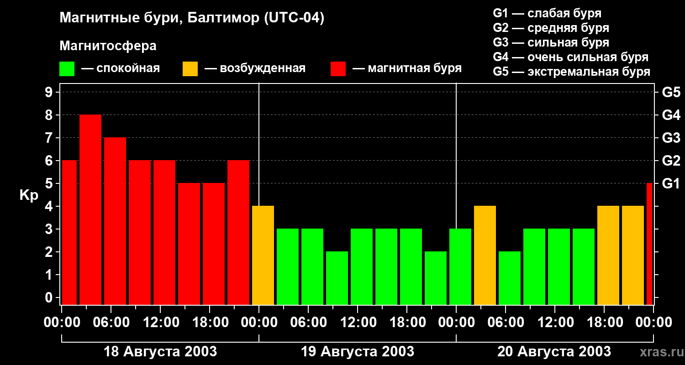Click the 'G5' label on the right axis
The width and height of the screenshot is (685, 365).
671,92
